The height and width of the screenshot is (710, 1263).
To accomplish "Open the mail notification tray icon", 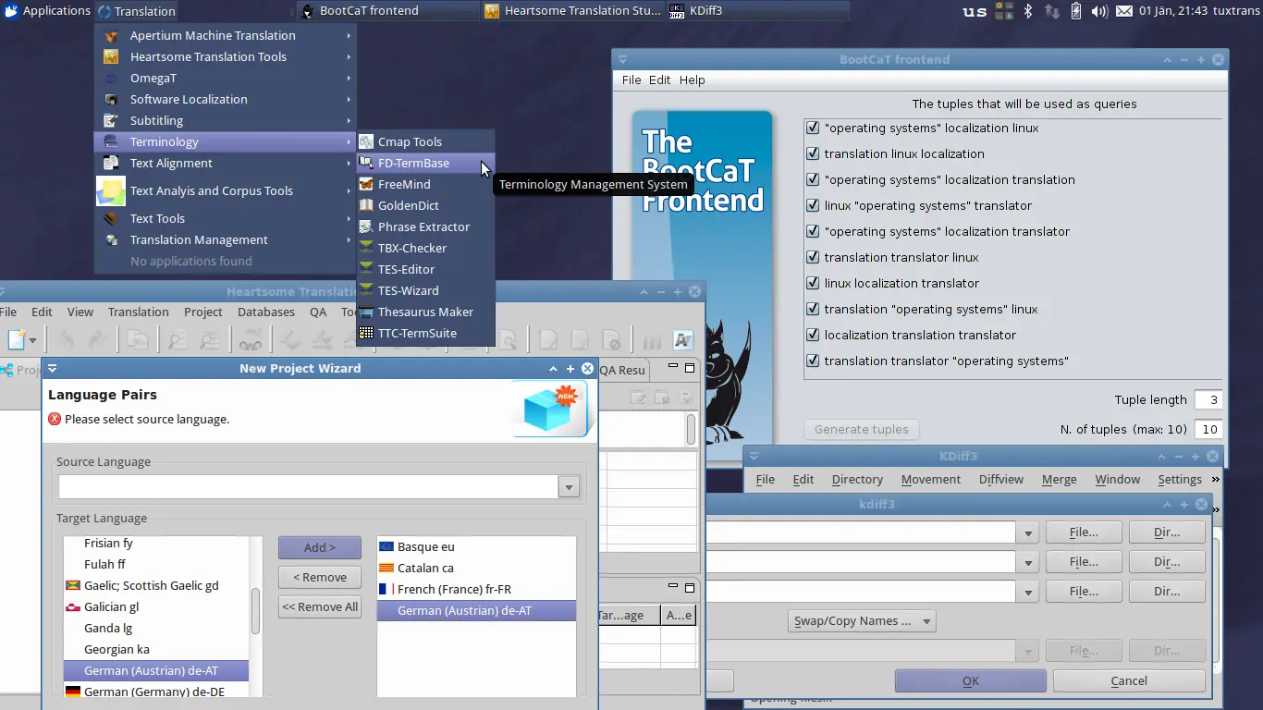I will coord(1123,11).
